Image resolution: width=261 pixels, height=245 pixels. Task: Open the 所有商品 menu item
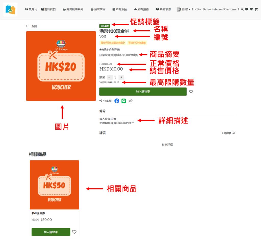98,9
